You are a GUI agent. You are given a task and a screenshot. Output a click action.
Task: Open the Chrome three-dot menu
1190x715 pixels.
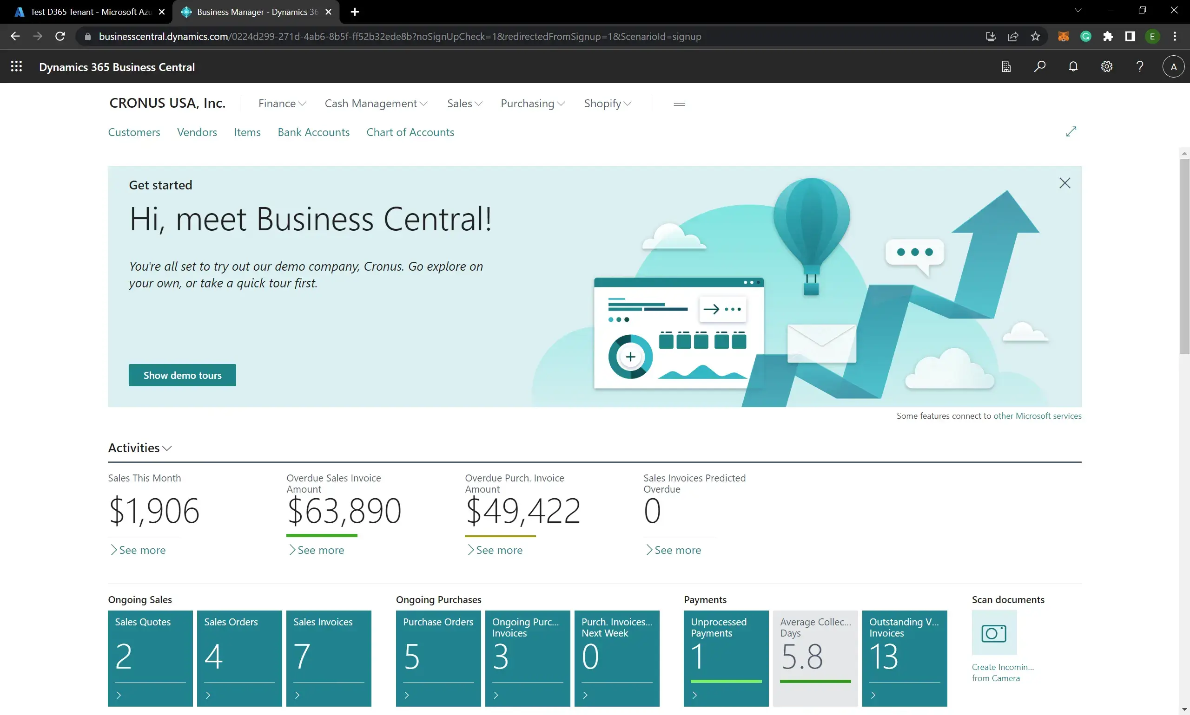point(1175,36)
